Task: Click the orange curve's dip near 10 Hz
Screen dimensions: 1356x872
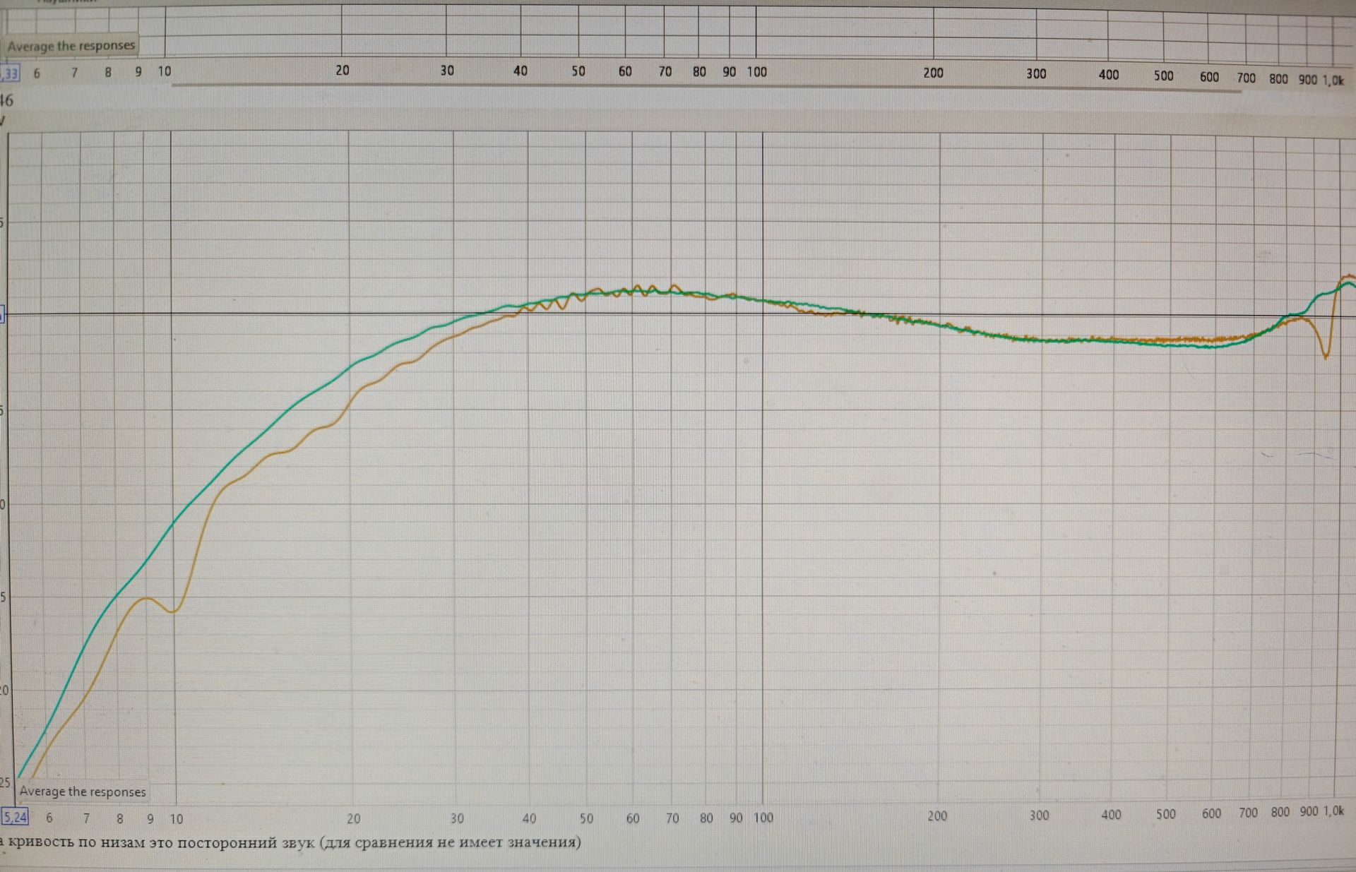Action: [173, 611]
